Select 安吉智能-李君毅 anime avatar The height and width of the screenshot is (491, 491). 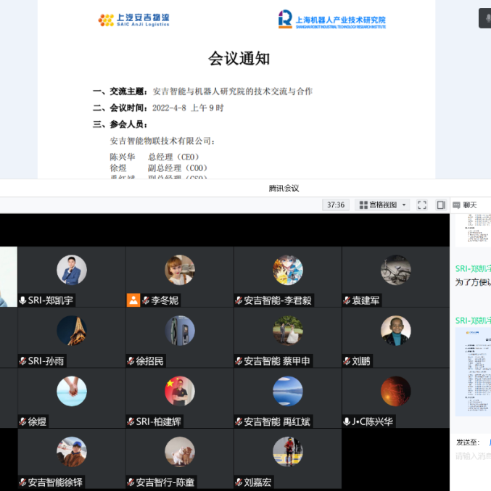[x=288, y=270]
